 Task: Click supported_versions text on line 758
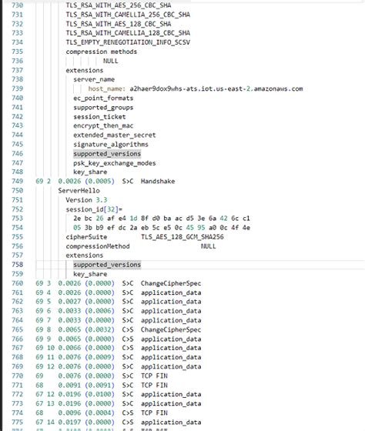click(107, 265)
